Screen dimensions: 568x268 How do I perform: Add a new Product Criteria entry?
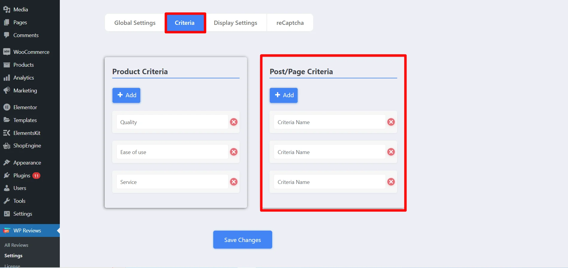click(x=127, y=95)
